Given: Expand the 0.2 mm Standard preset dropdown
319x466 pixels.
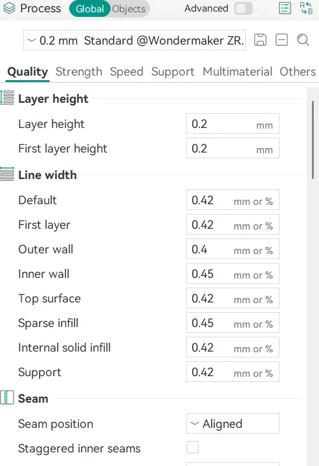Looking at the screenshot, I should (135, 40).
